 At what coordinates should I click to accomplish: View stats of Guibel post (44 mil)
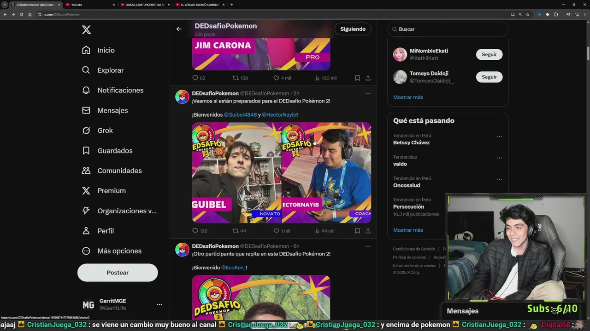coord(324,231)
